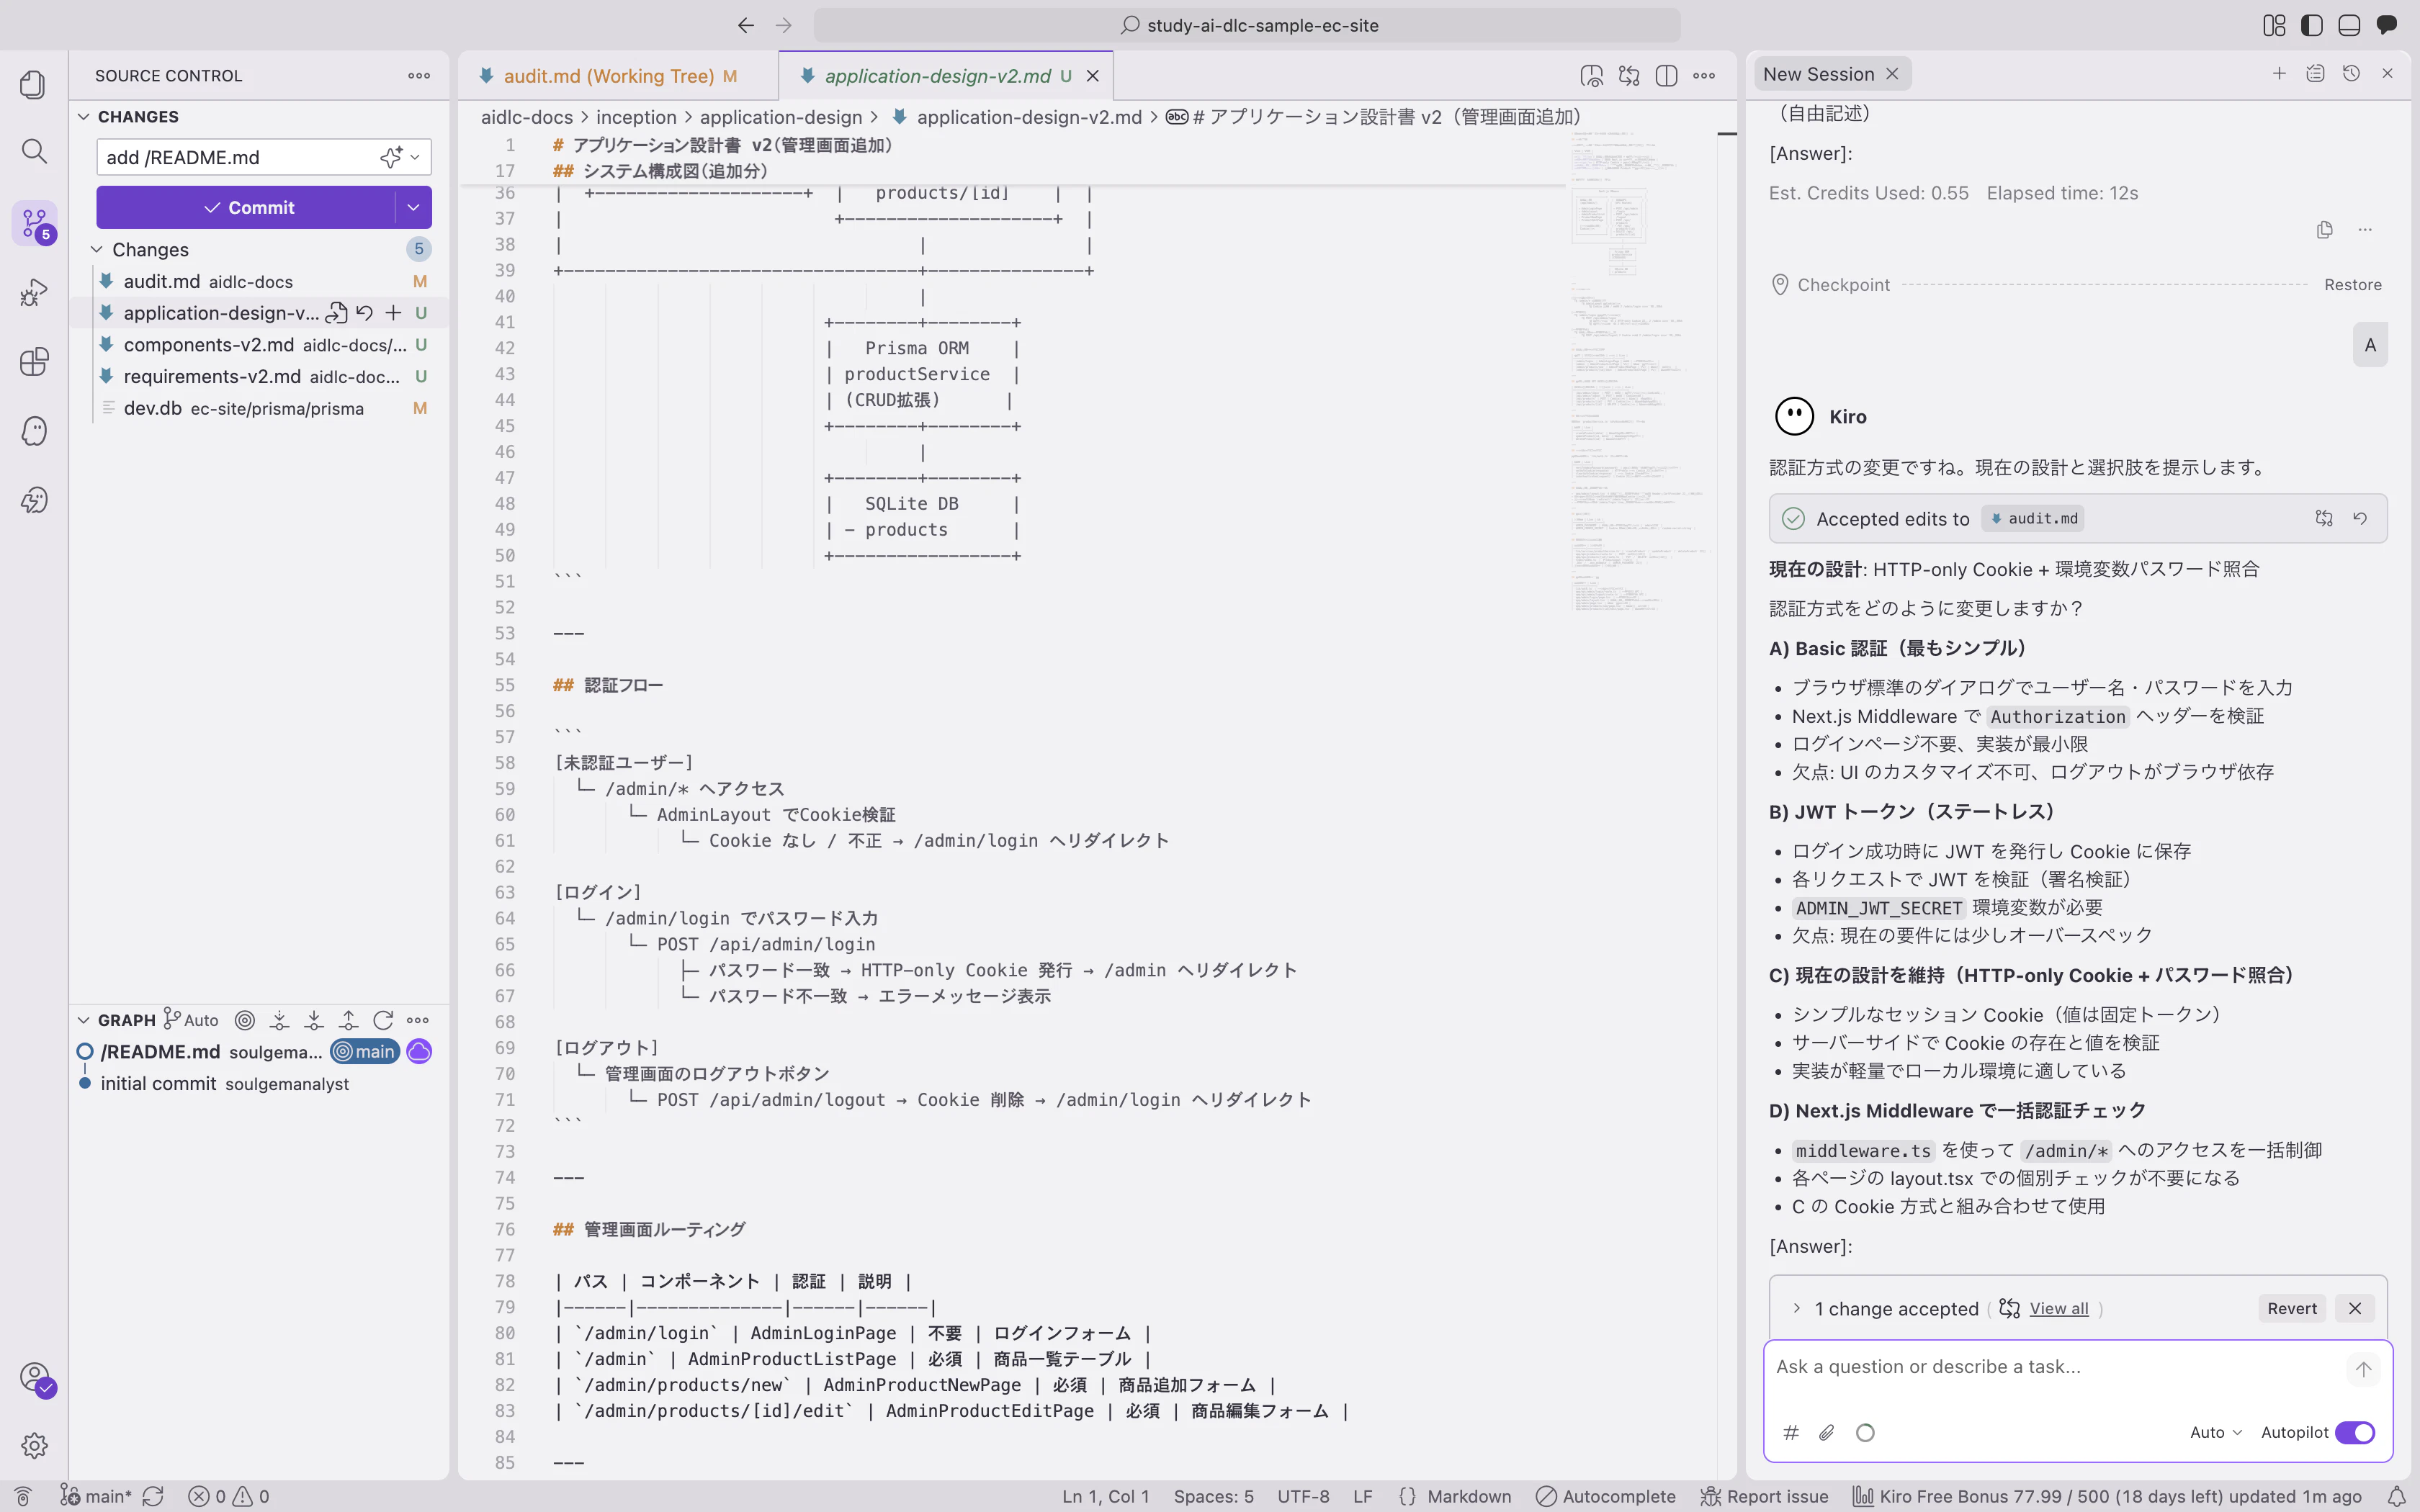The height and width of the screenshot is (1512, 2420).
Task: Select dev.db in the changes list
Action: [x=259, y=408]
